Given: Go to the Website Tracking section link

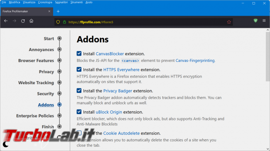Looking at the screenshot, I should tap(36, 83).
